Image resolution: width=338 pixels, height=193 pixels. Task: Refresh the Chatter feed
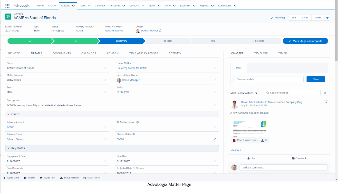click(x=325, y=93)
